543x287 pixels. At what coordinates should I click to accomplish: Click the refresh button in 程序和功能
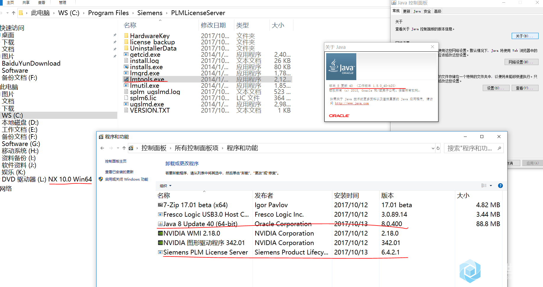coord(438,148)
